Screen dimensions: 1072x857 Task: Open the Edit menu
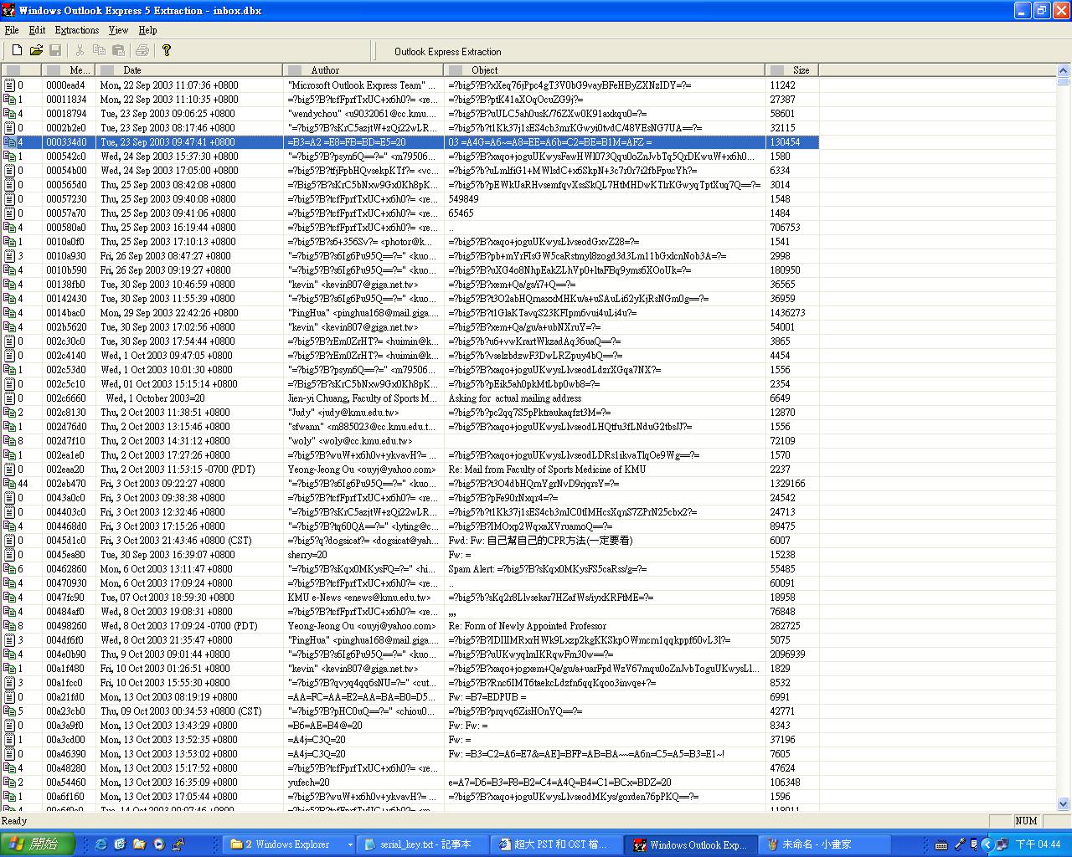coord(37,30)
